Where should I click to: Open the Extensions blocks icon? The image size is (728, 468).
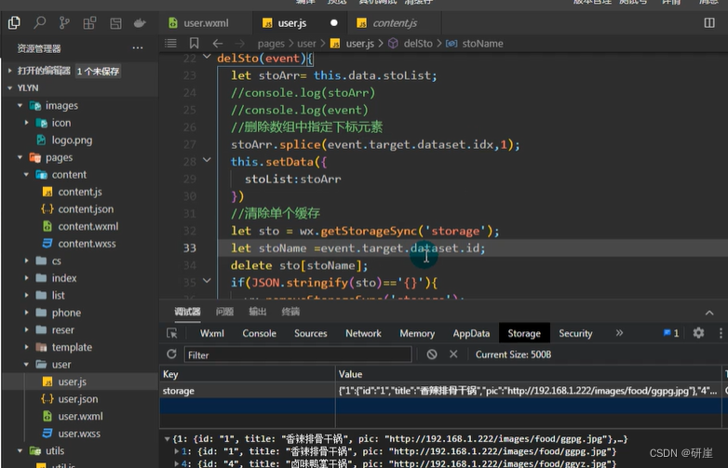pyautogui.click(x=89, y=22)
